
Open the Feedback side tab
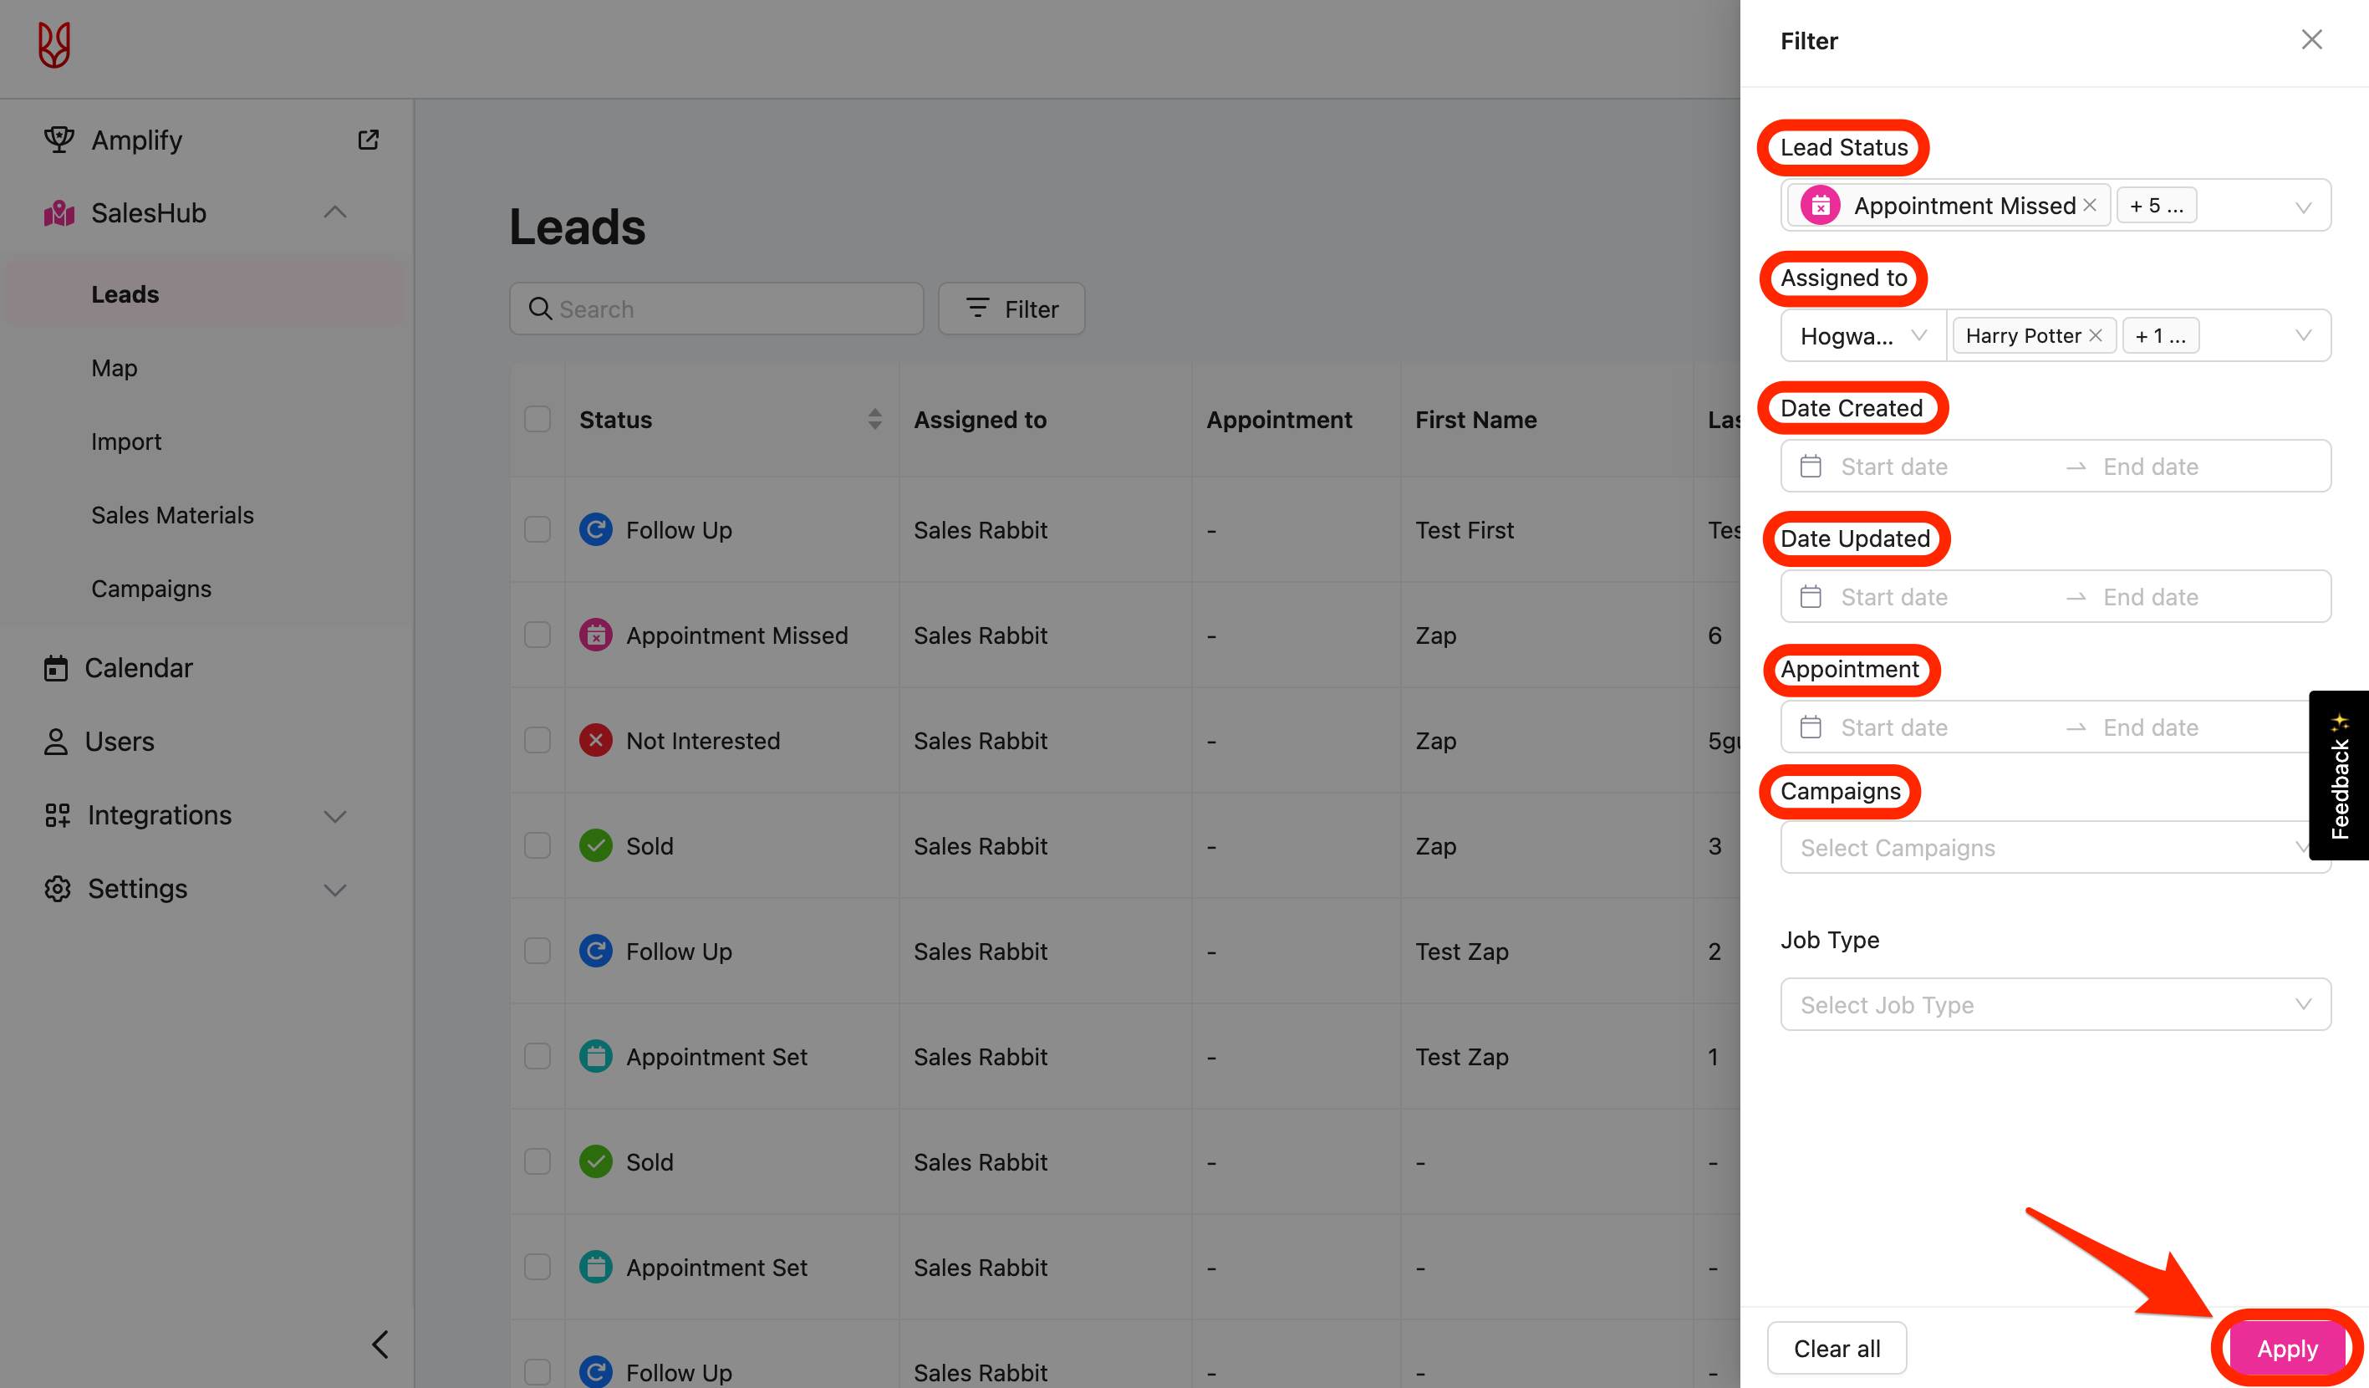click(2339, 776)
